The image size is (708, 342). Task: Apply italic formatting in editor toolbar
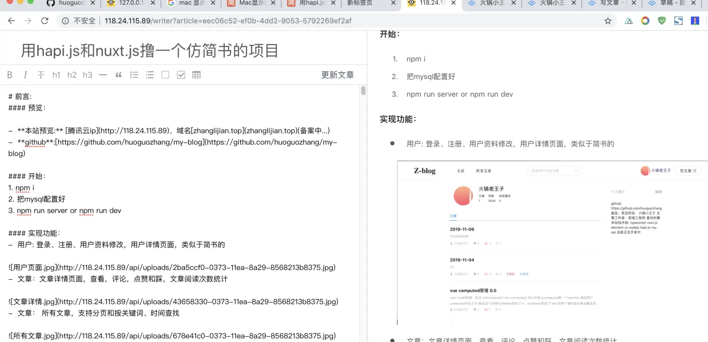pyautogui.click(x=25, y=75)
